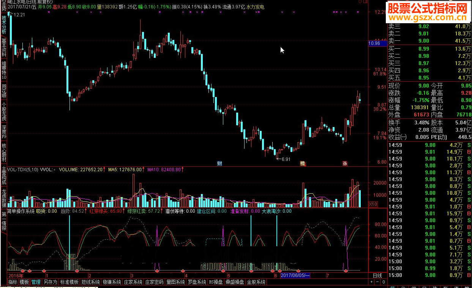
Task: Click the 简单操作系统 indicator title
Action: [x=21, y=211]
